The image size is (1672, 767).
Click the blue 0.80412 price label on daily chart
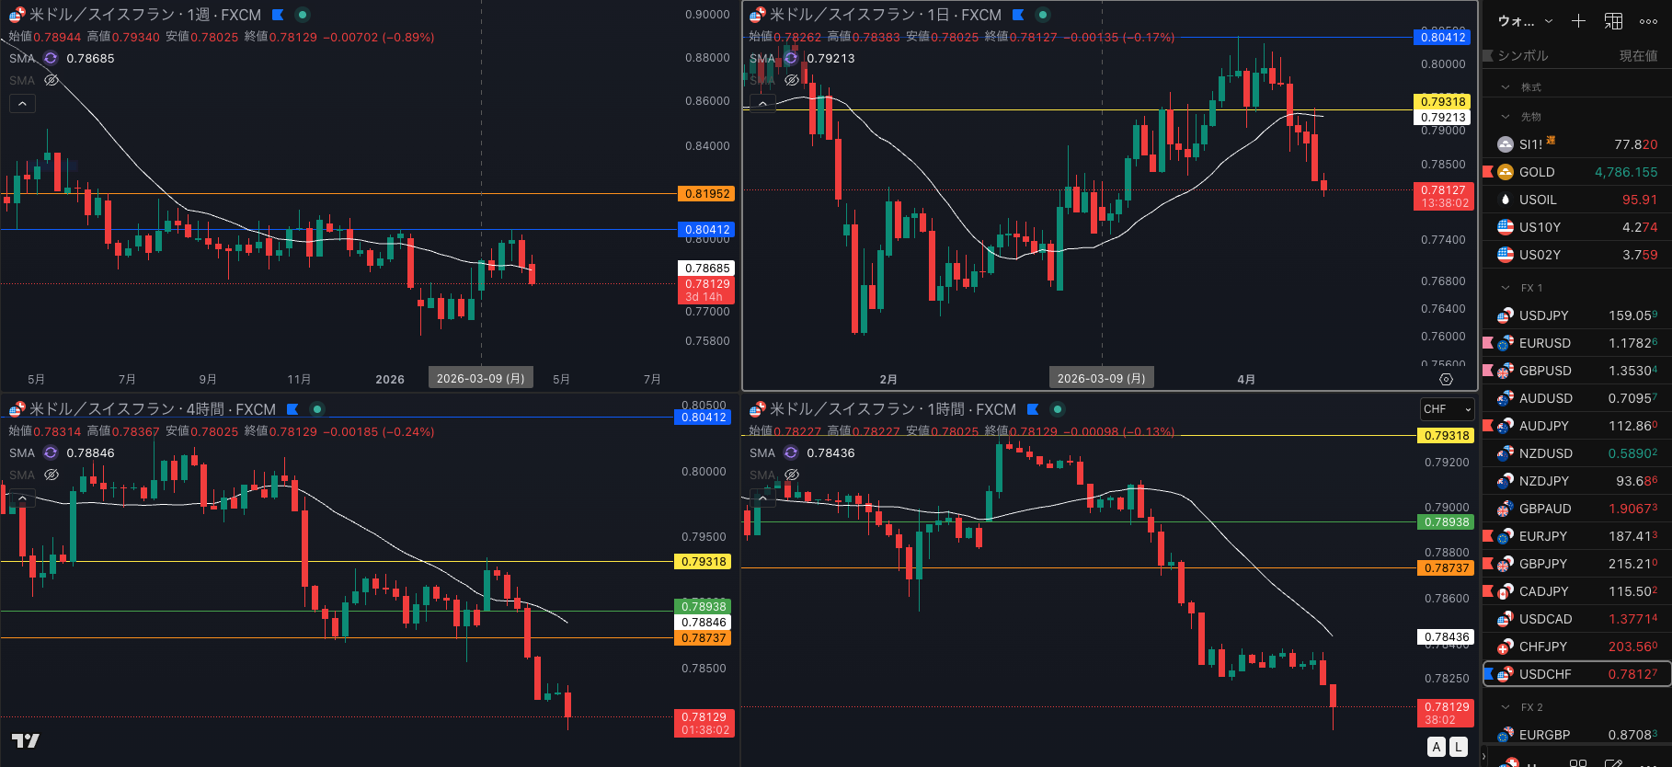pos(1443,37)
